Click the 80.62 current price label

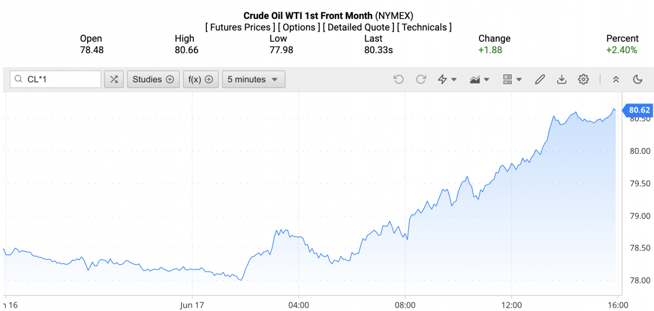click(639, 110)
